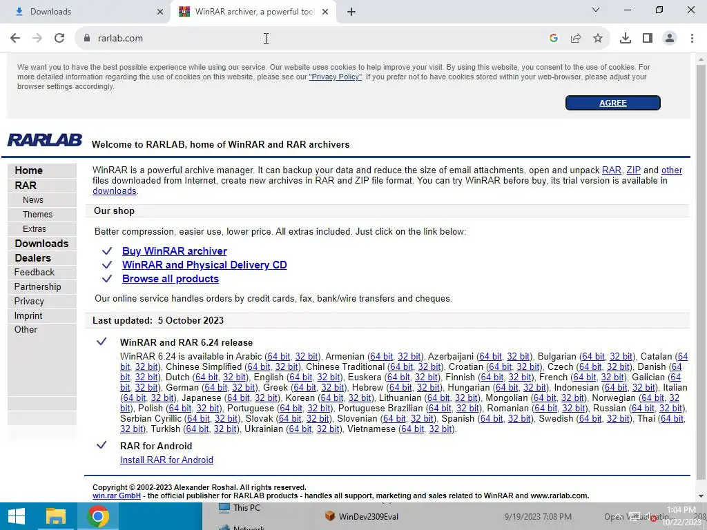Reload the rarlab.com page
707x530 pixels.
click(x=59, y=39)
